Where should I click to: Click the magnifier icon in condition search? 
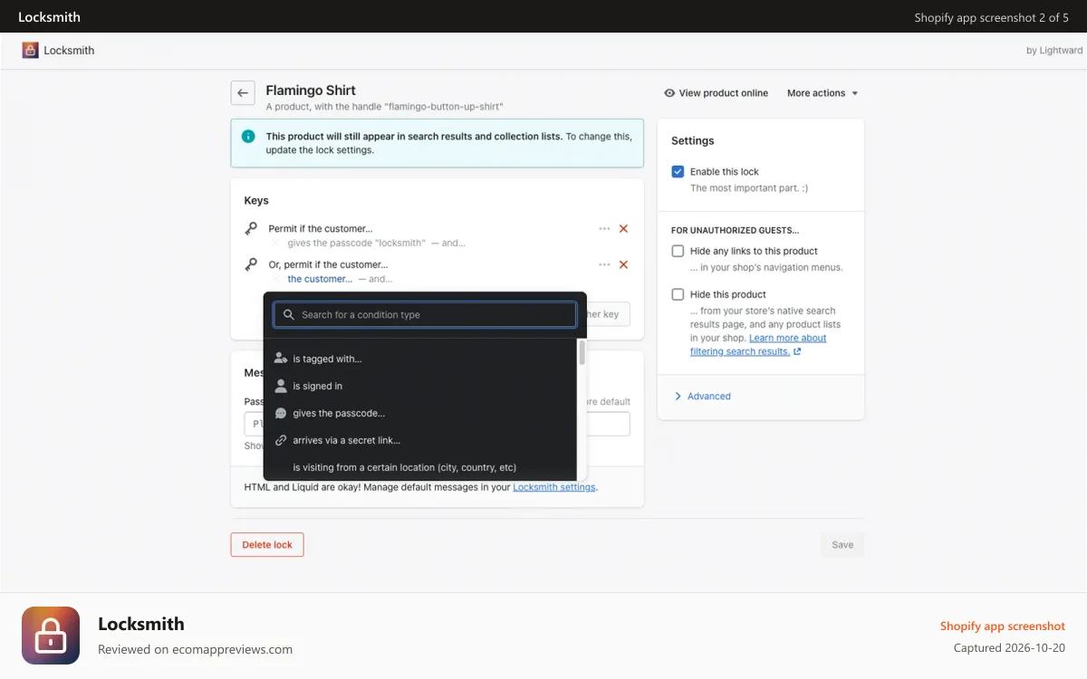pyautogui.click(x=289, y=315)
